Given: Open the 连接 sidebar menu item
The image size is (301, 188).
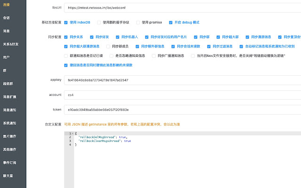Looking at the screenshot, I should (6, 5).
